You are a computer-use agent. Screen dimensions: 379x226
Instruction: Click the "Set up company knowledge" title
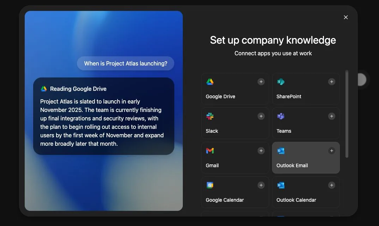tap(273, 40)
